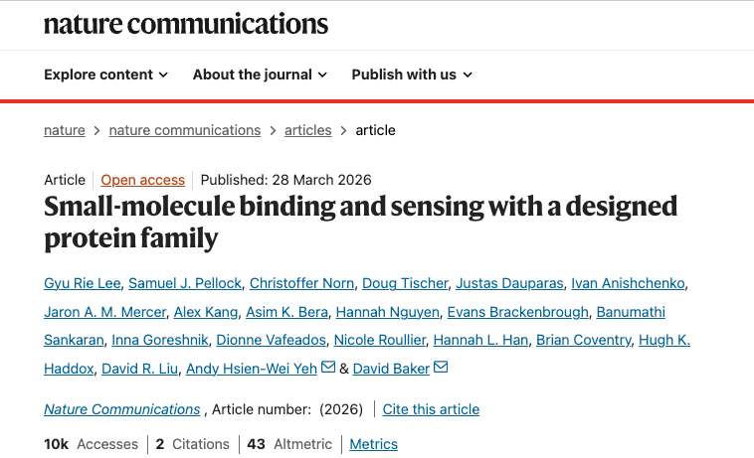Expand the Explore content menu
The height and width of the screenshot is (458, 754).
click(106, 75)
